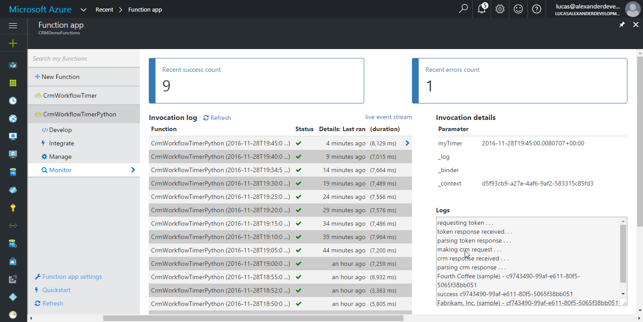Pin the Function app blade
This screenshot has height=322, width=643.
(x=622, y=25)
